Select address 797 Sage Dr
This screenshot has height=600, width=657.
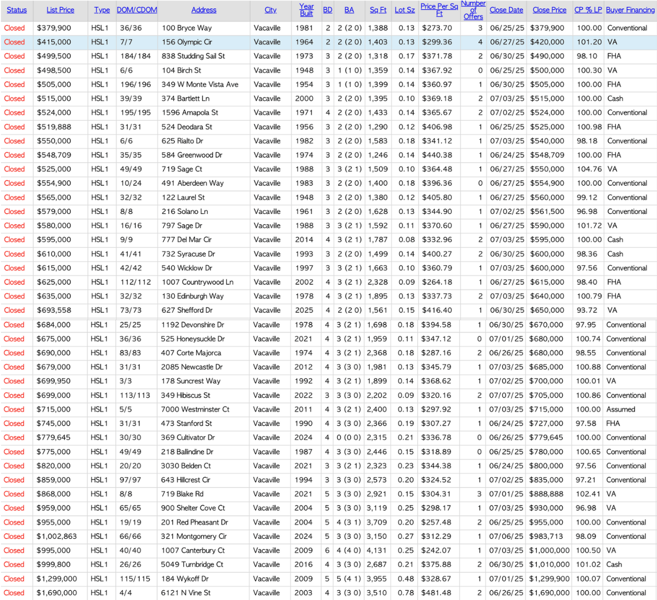[182, 225]
